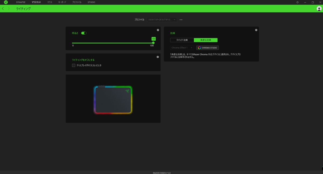The width and height of the screenshot is (323, 174).
Task: Switch to the SYNAPSE tab
Action: point(21,2)
